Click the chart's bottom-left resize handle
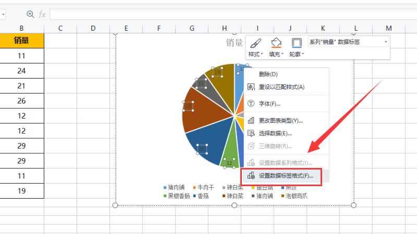 tap(115, 205)
